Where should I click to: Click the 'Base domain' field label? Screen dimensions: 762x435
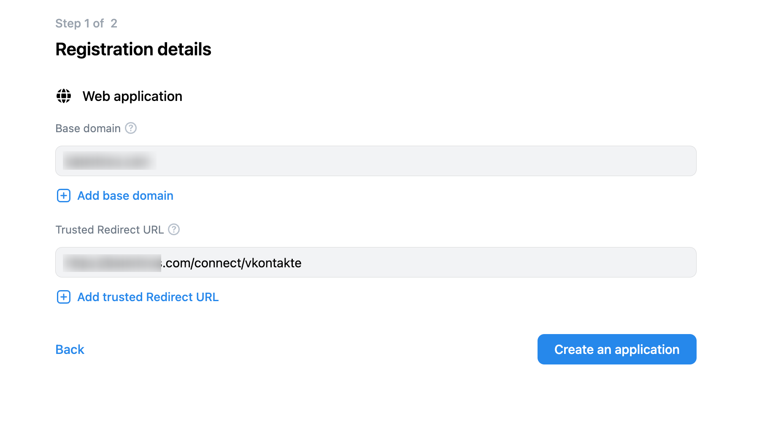click(x=88, y=128)
